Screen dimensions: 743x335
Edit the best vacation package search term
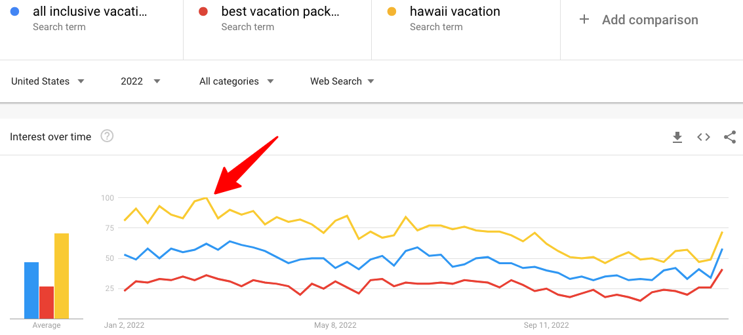(x=280, y=12)
